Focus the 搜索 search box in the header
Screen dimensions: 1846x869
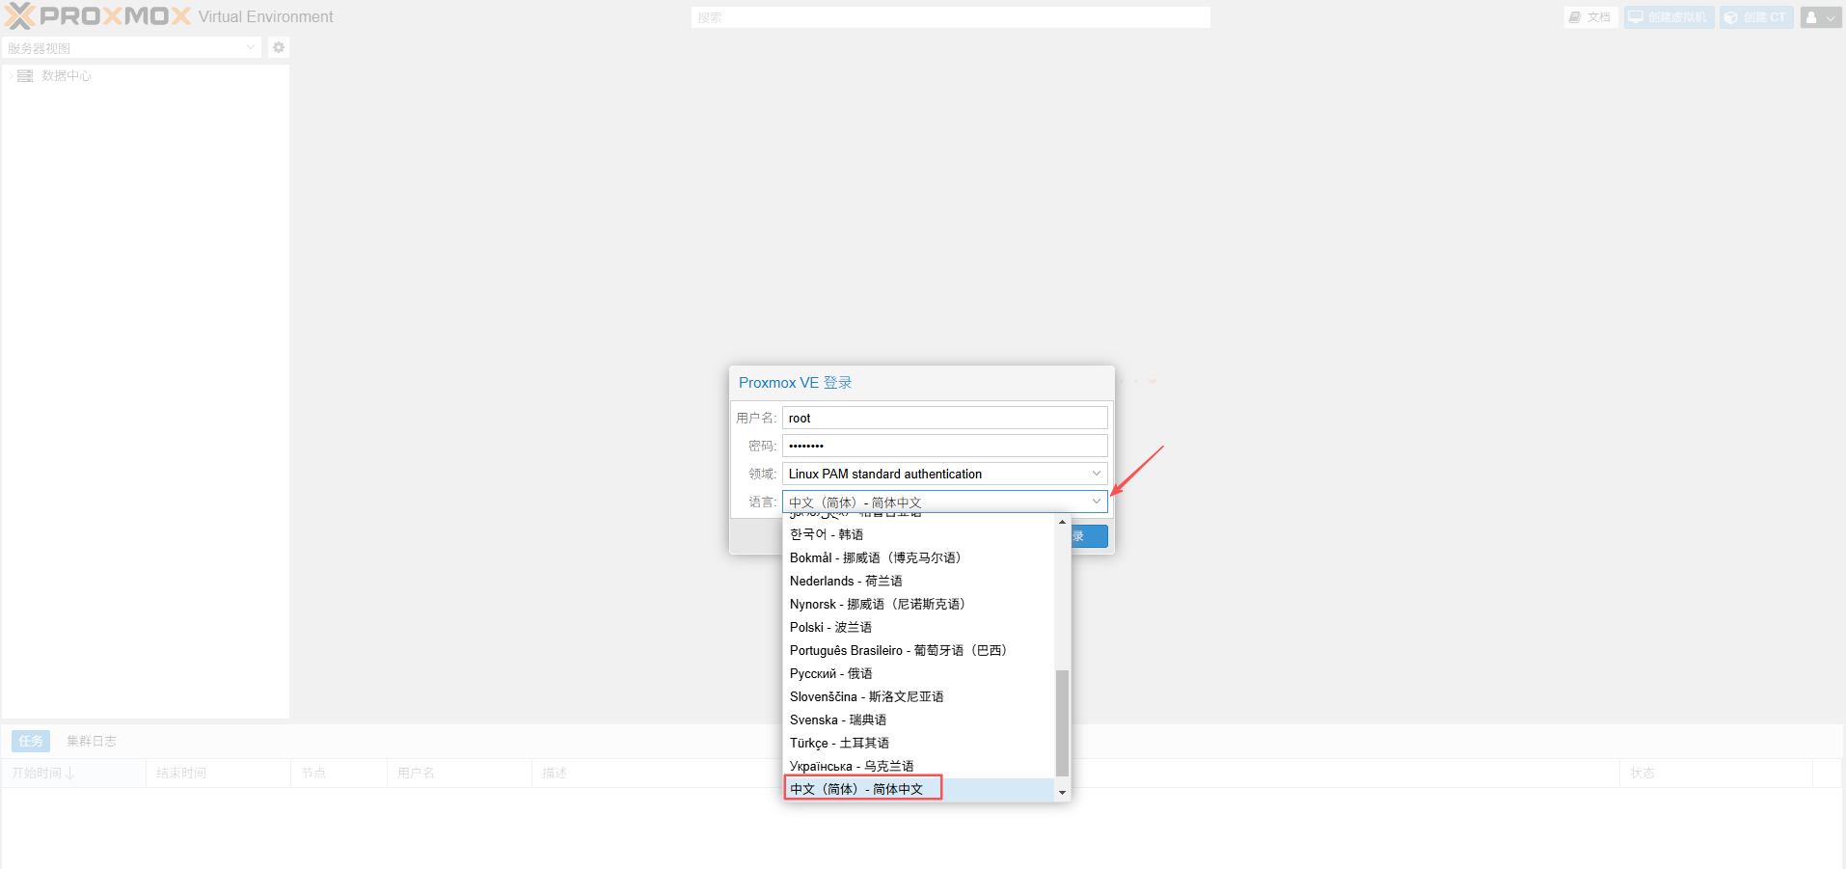coord(951,17)
